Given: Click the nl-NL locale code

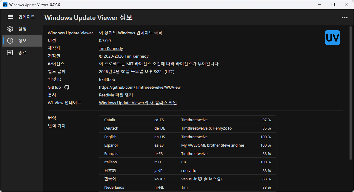Looking at the screenshot, I should [159, 187].
